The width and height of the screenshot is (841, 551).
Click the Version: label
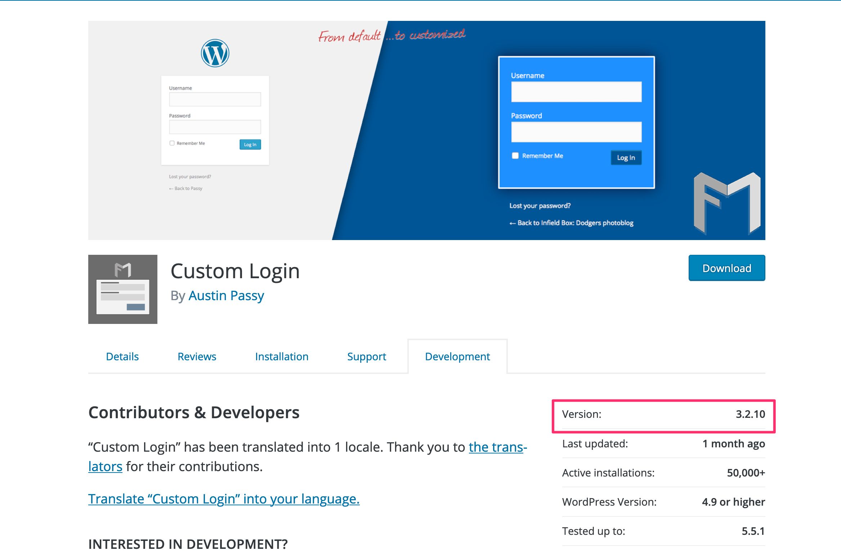(x=582, y=414)
